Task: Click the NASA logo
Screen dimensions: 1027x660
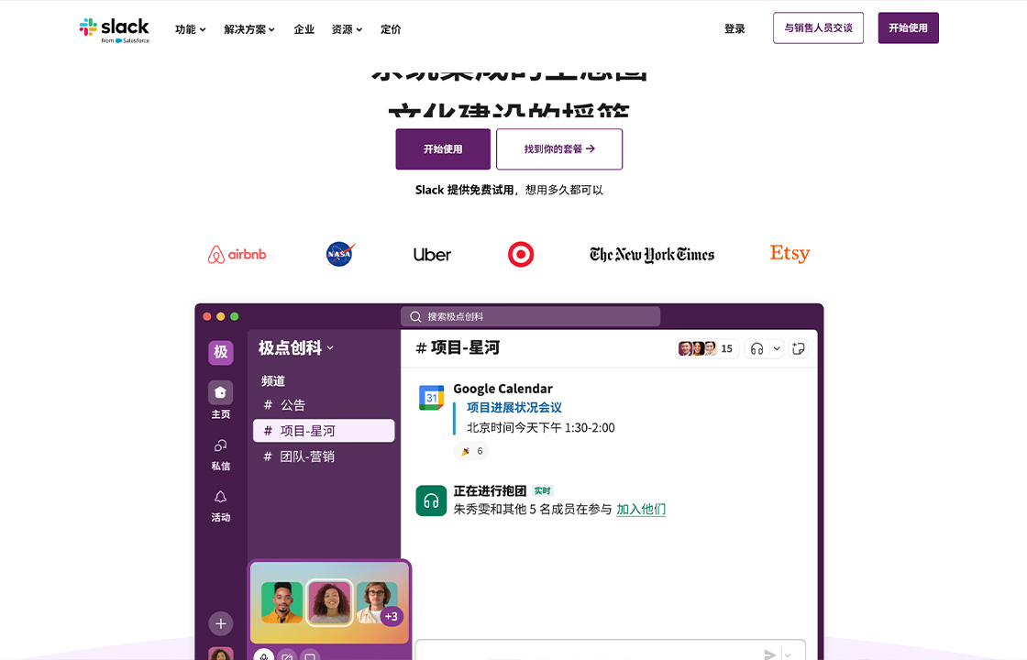Action: [340, 254]
